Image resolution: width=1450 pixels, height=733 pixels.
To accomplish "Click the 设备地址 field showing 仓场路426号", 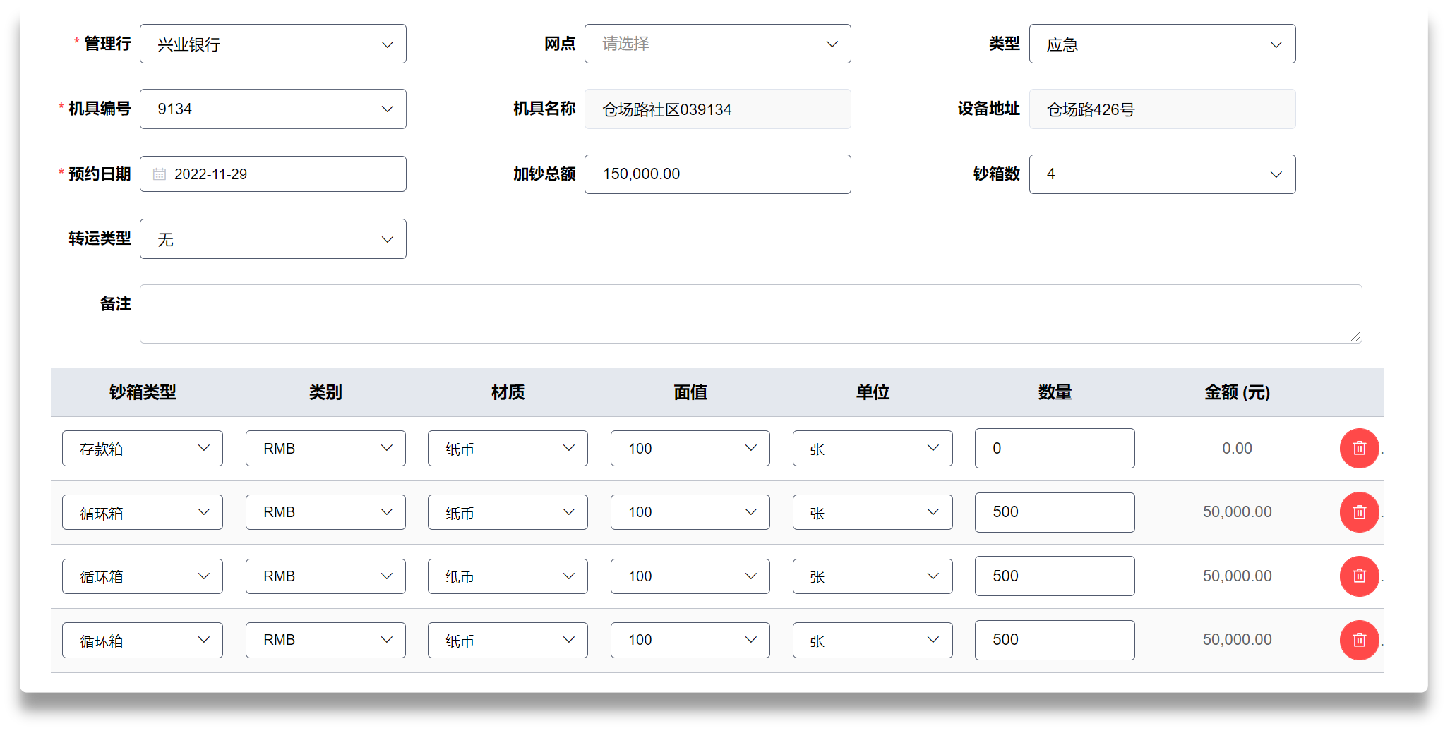I will pos(1162,109).
